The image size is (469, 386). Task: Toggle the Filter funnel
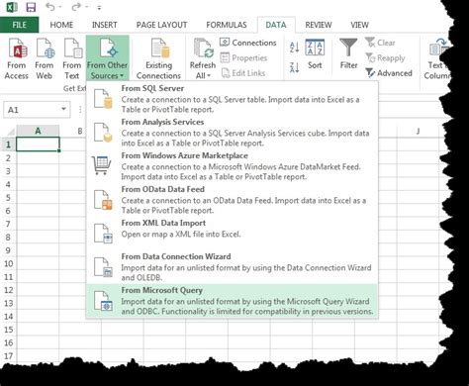tap(348, 54)
